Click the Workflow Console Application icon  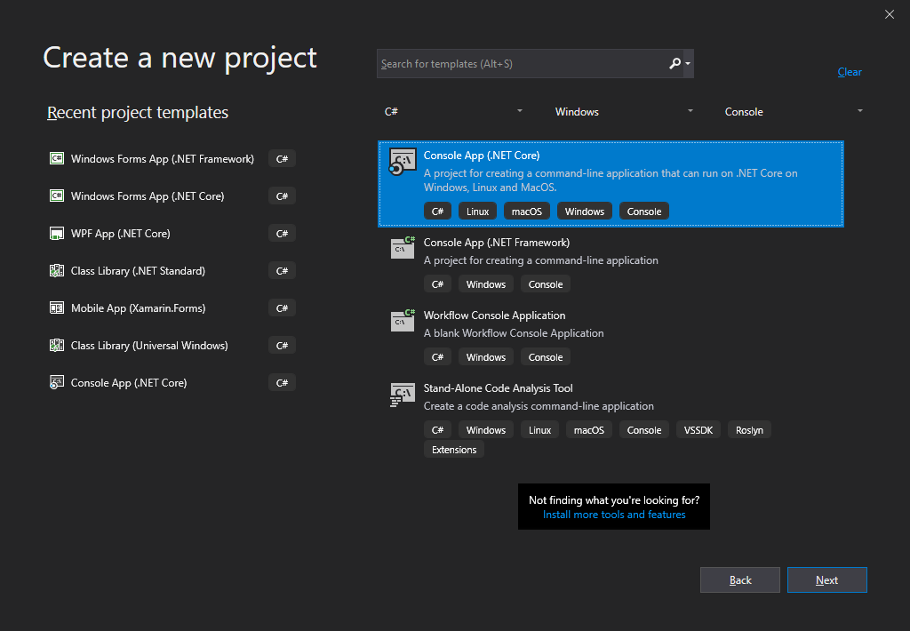(x=403, y=320)
